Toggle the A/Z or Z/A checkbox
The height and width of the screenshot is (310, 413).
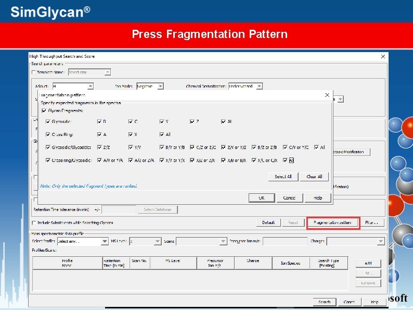click(131, 160)
